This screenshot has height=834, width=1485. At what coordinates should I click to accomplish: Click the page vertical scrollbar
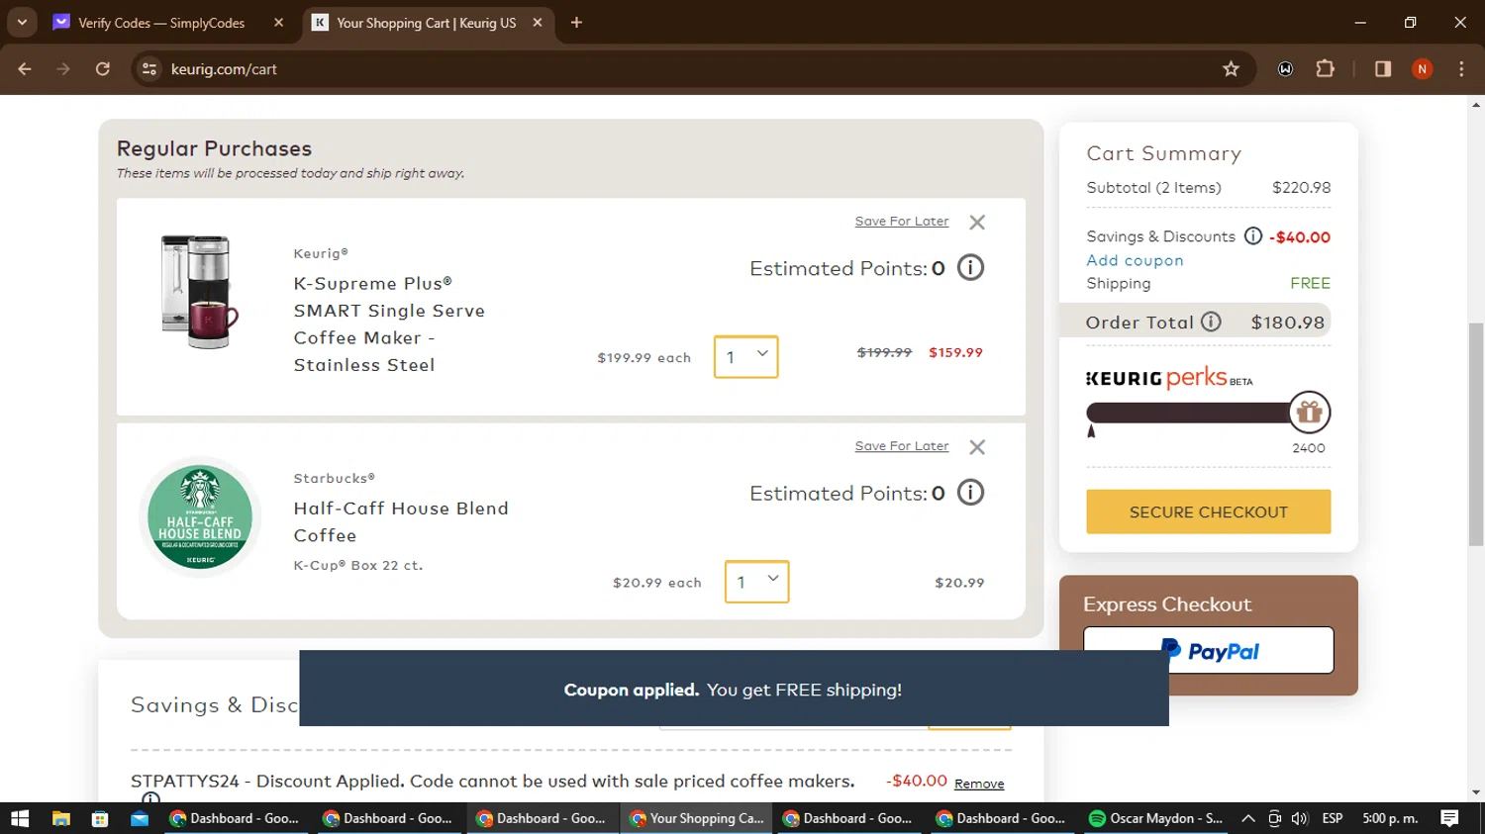1476,433
